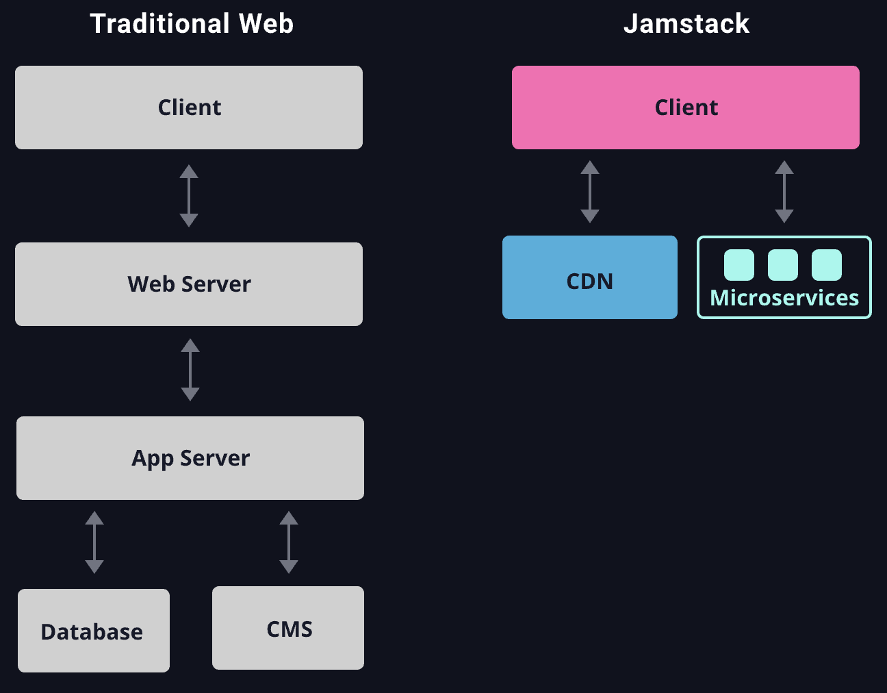Click the Web Server box
This screenshot has height=693, width=887.
point(189,284)
